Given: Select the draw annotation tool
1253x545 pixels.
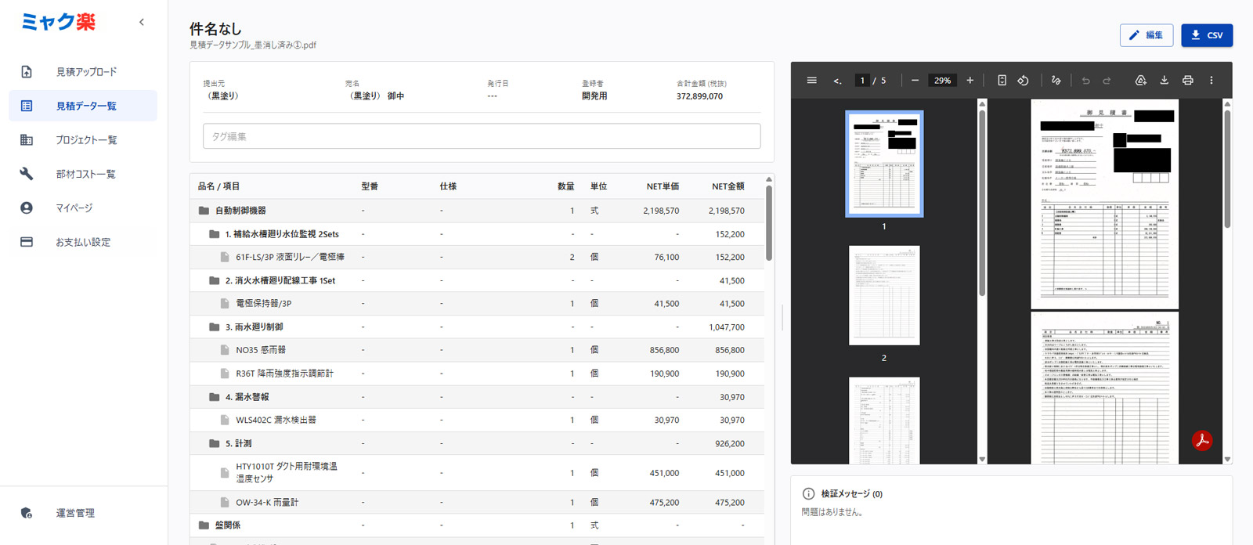Looking at the screenshot, I should 1056,81.
